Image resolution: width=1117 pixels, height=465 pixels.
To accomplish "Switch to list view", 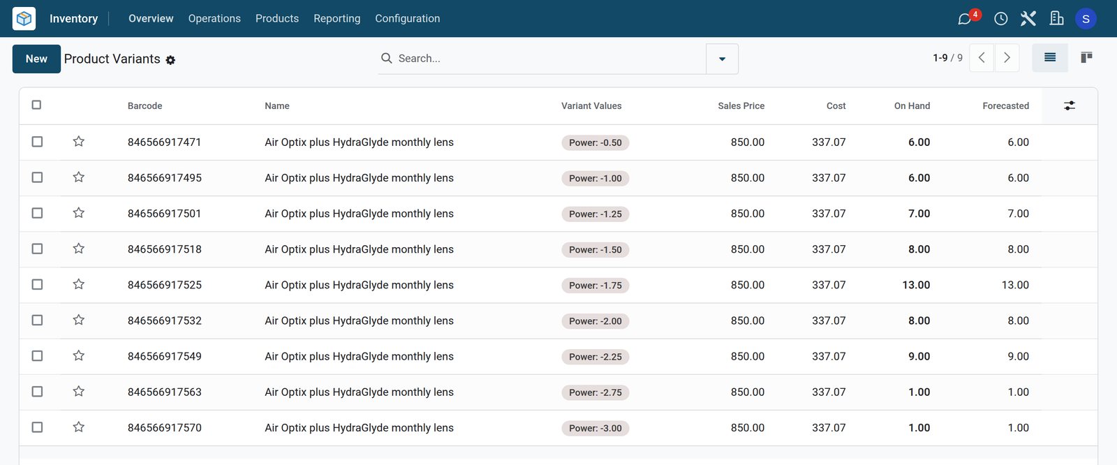I will [1050, 58].
